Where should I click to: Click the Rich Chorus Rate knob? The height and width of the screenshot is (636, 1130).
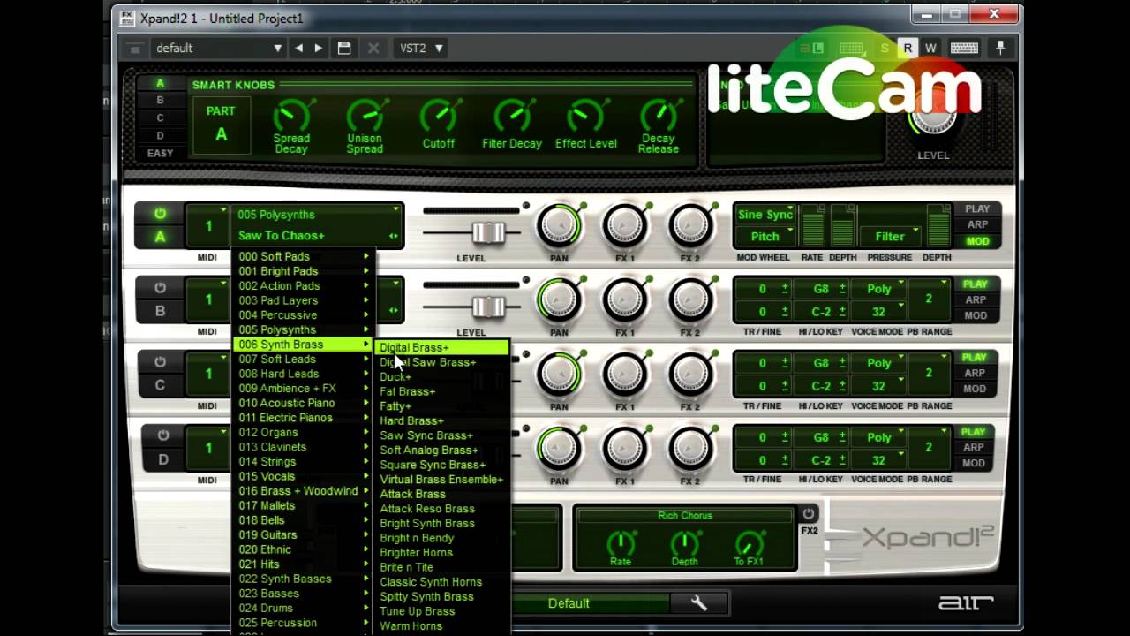pyautogui.click(x=621, y=544)
